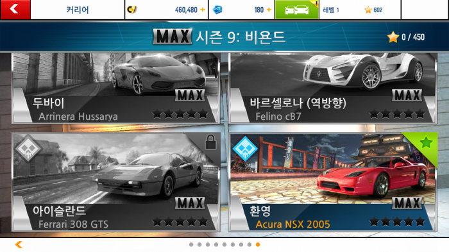Screen dimensions: 449x252
Task: Select the locked 아이슬란드 Ferrari 308 GTS race
Action: coord(115,182)
